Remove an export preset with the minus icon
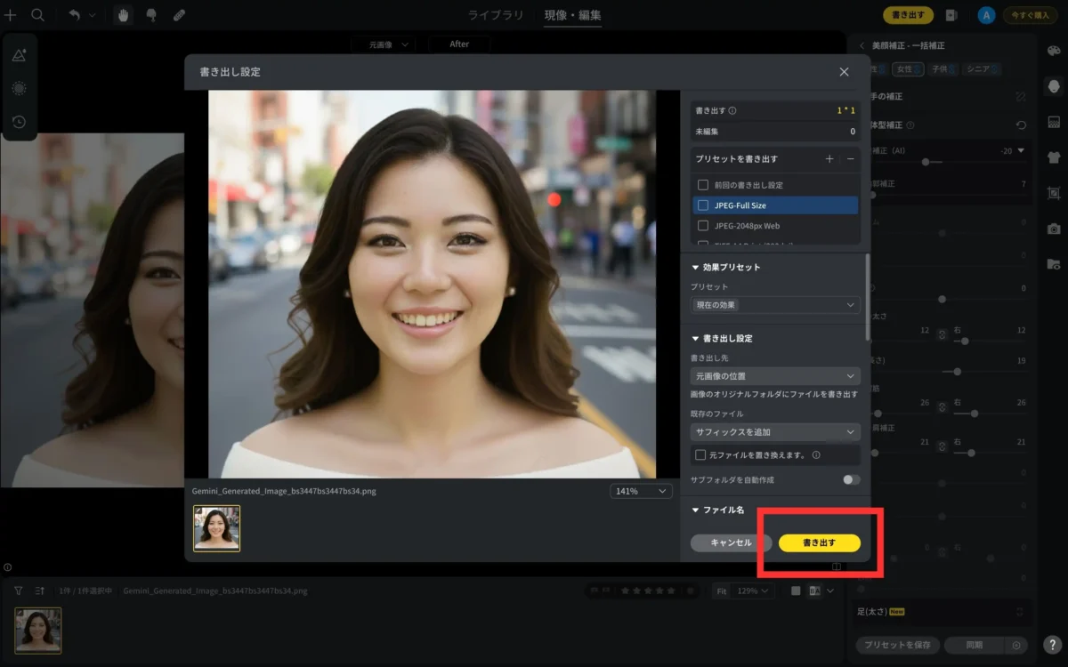The height and width of the screenshot is (667, 1068). click(851, 158)
